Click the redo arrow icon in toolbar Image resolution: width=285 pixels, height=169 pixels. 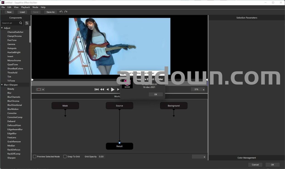66,12
